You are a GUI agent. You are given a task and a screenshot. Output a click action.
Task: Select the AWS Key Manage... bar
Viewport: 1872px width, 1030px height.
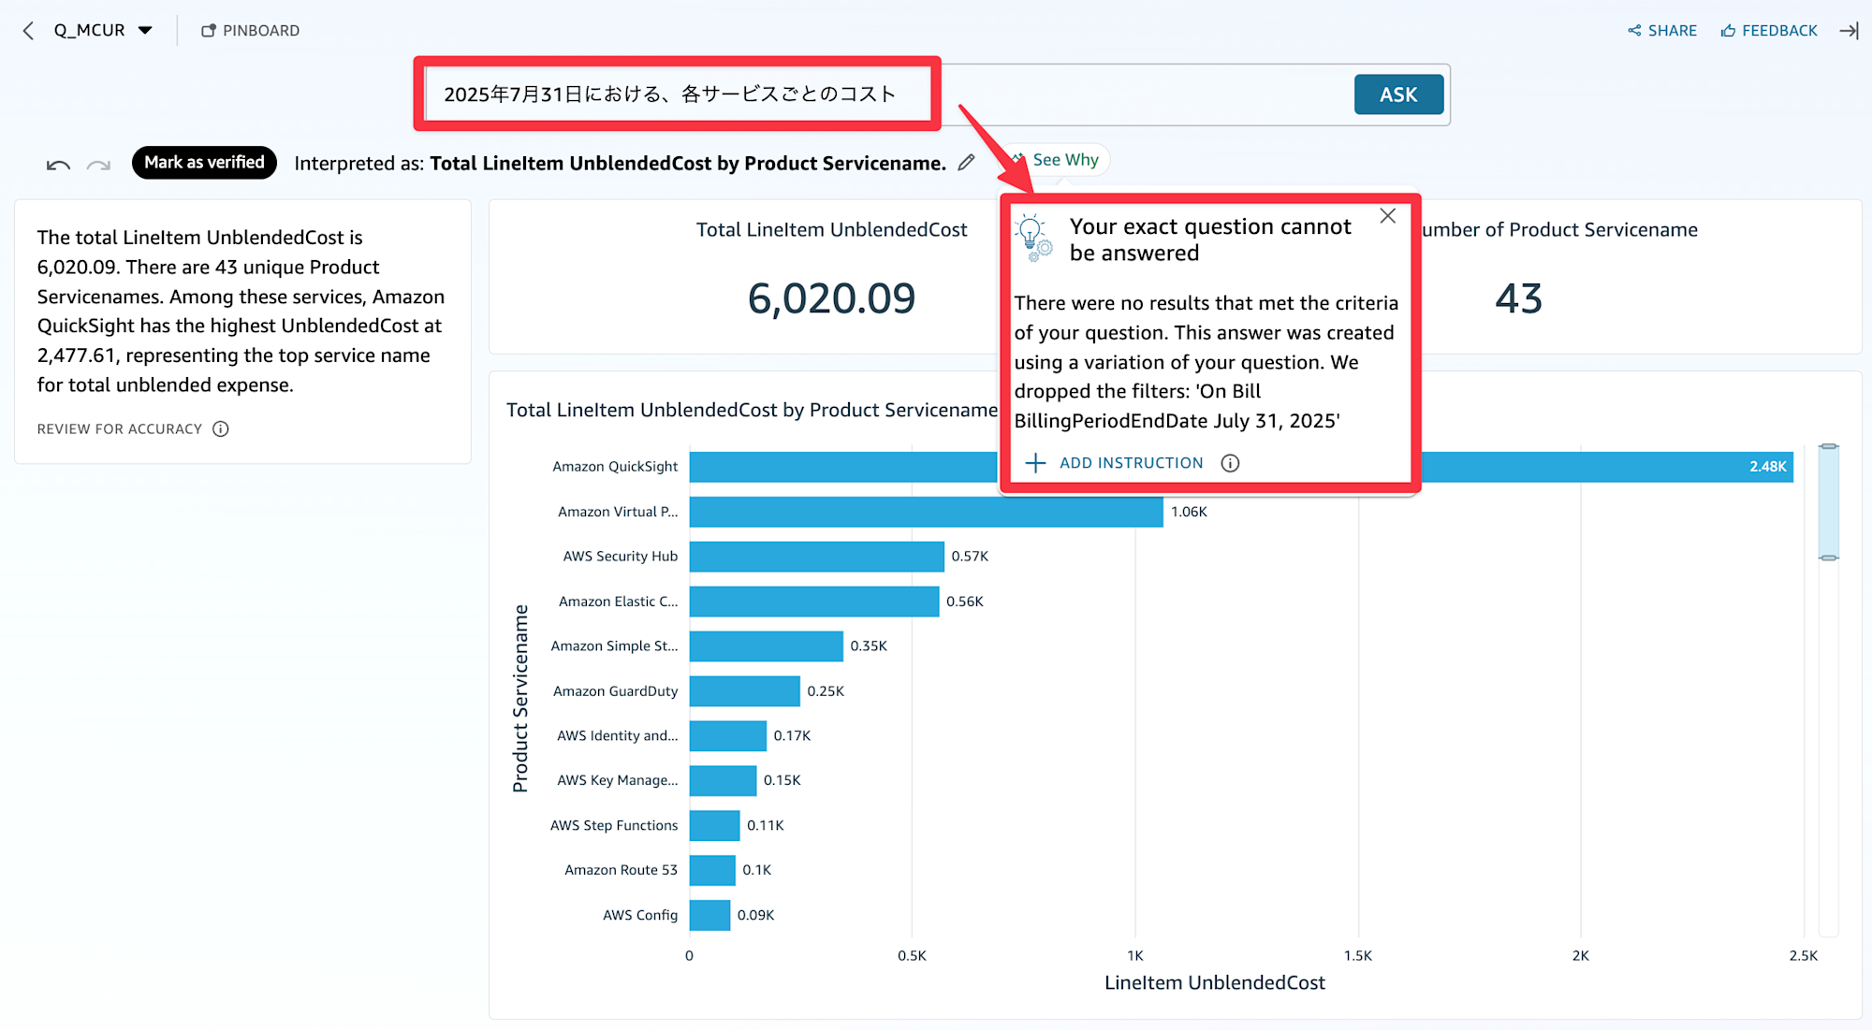(x=723, y=780)
